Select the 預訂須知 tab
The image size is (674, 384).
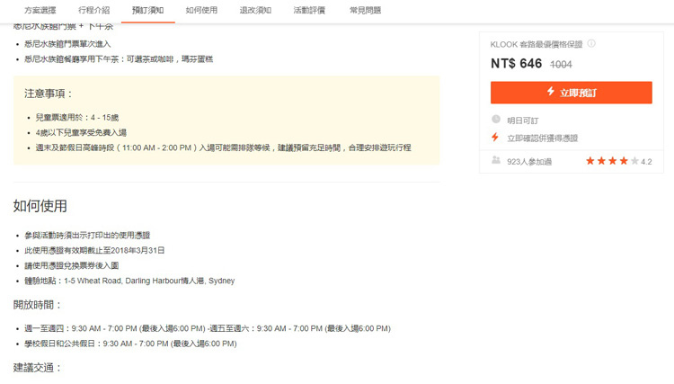(x=148, y=10)
